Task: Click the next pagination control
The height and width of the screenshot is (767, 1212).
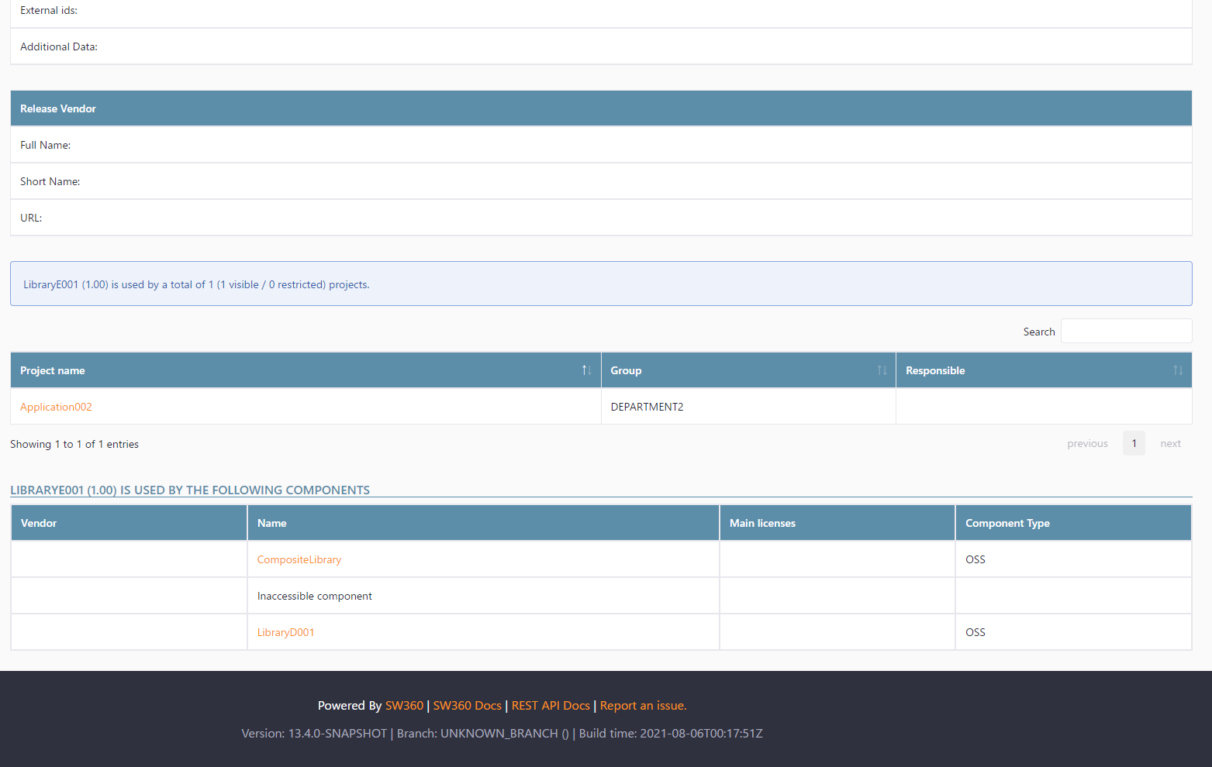Action: pos(1170,442)
